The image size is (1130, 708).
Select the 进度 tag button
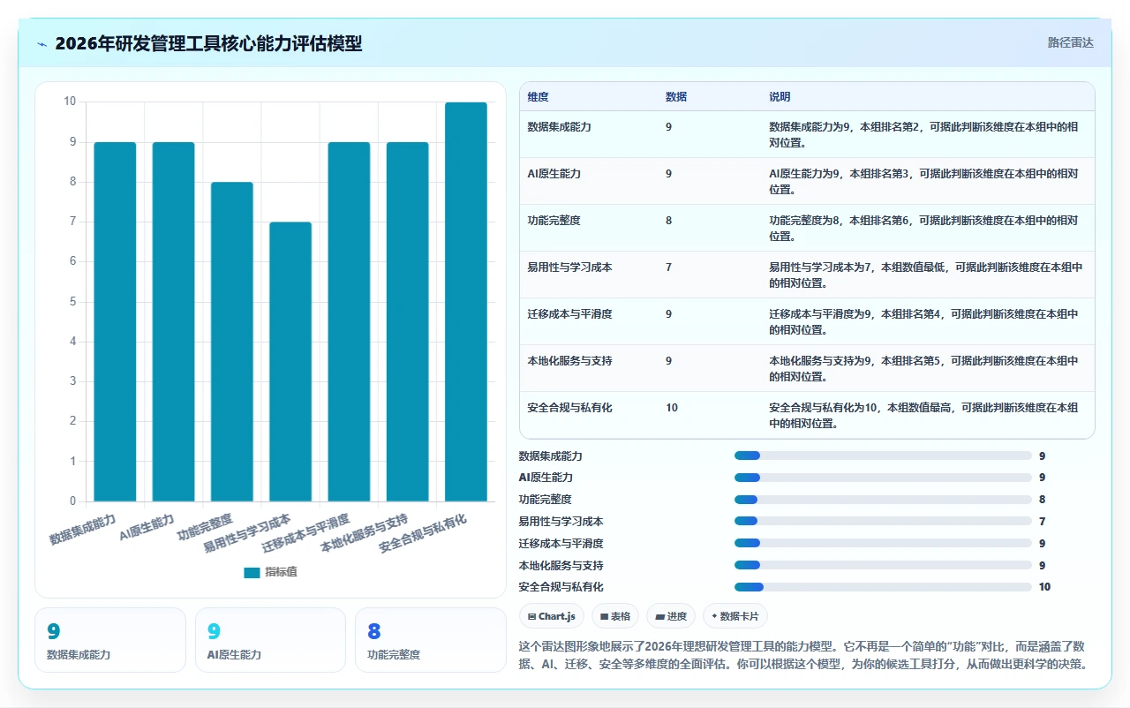click(x=671, y=616)
